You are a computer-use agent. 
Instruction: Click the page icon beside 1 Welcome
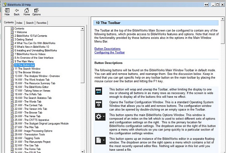[x=12, y=32]
